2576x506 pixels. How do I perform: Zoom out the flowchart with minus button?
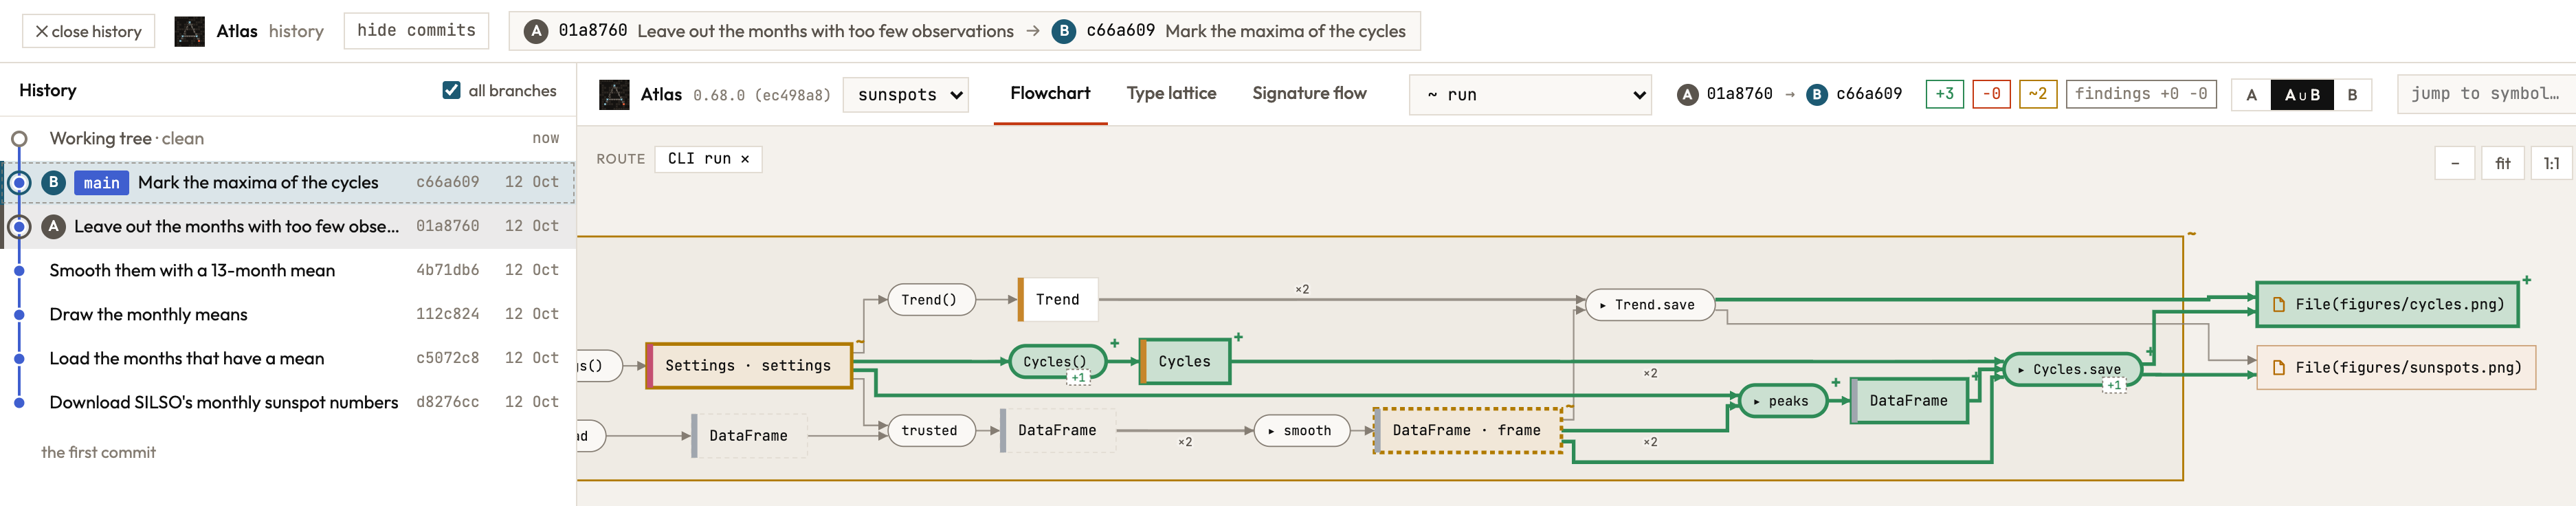(2454, 163)
